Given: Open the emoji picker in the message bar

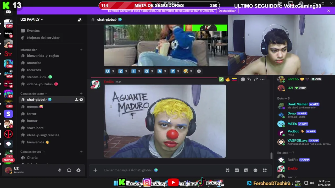Looking at the screenshot, I should 255,170.
